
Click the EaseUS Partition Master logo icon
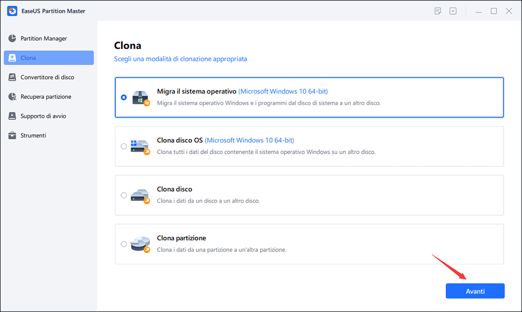(x=13, y=11)
